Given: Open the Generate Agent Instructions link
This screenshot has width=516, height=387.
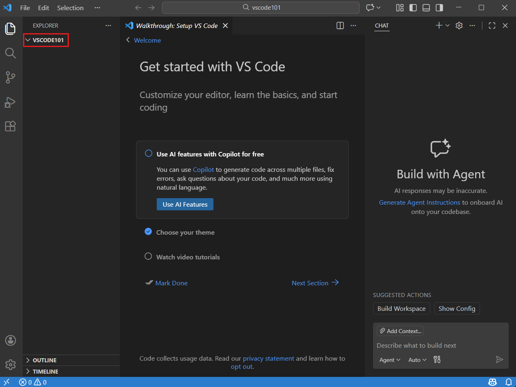Looking at the screenshot, I should (419, 202).
